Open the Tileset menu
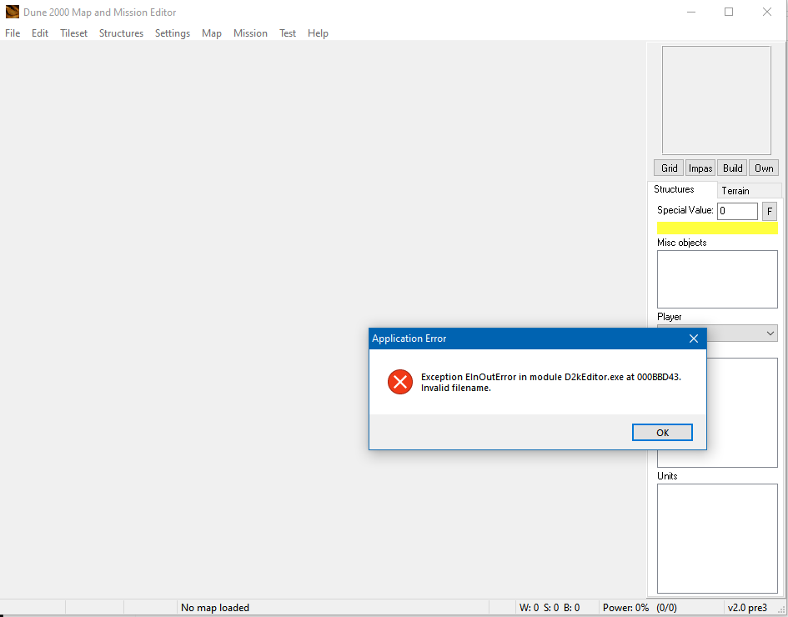788x617 pixels. (73, 33)
